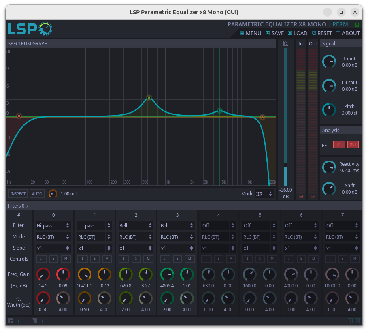Image resolution: width=368 pixels, height=332 pixels.
Task: Click the LSP logo
Action: [30, 29]
